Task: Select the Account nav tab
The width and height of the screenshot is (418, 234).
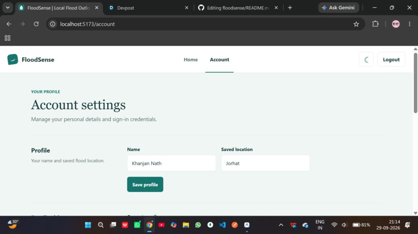Action: pyautogui.click(x=219, y=59)
